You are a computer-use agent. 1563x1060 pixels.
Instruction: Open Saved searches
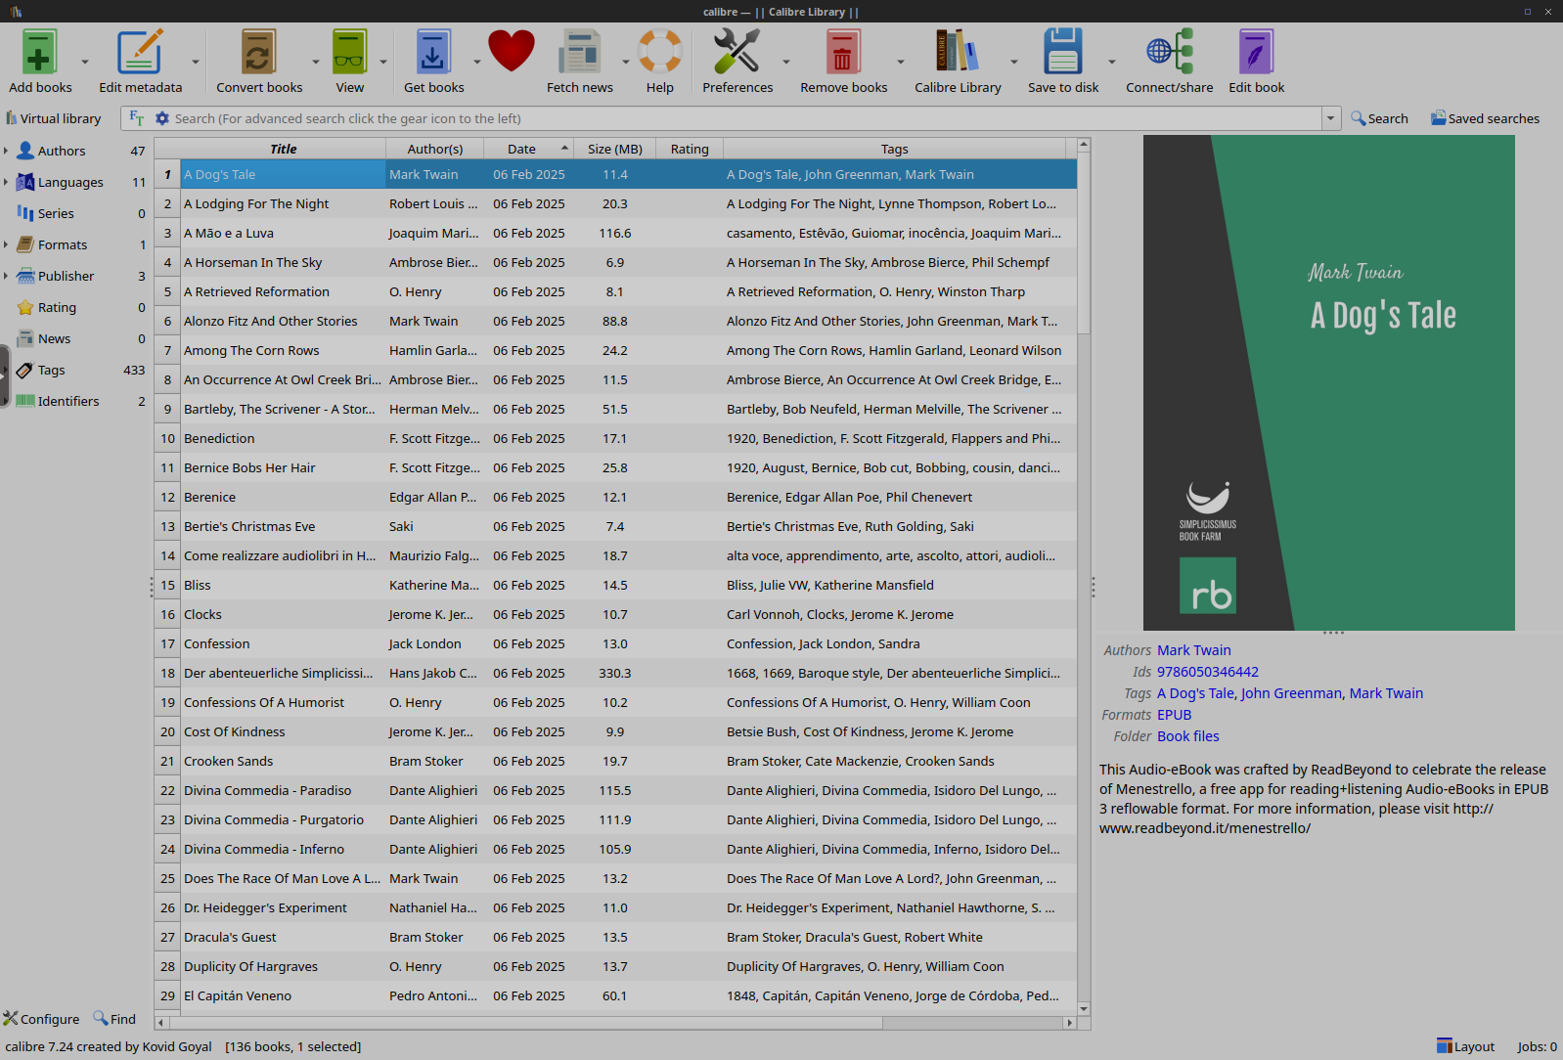pos(1485,118)
